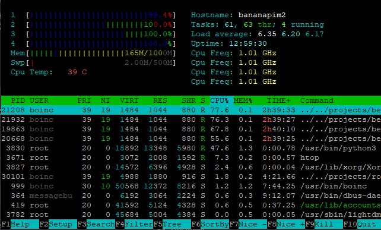
Task: Click the Command column header
Action: [x=316, y=100]
